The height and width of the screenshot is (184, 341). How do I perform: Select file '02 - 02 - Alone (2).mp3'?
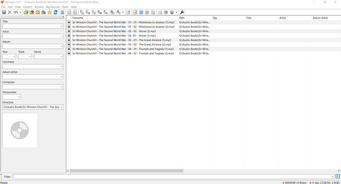[x=114, y=31]
